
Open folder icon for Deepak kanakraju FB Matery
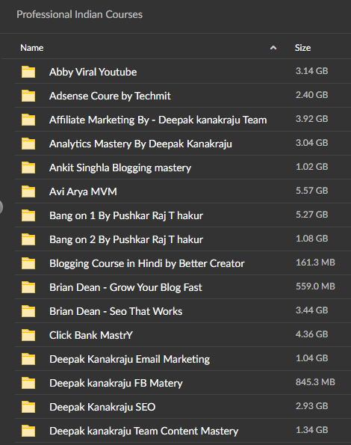click(x=28, y=383)
